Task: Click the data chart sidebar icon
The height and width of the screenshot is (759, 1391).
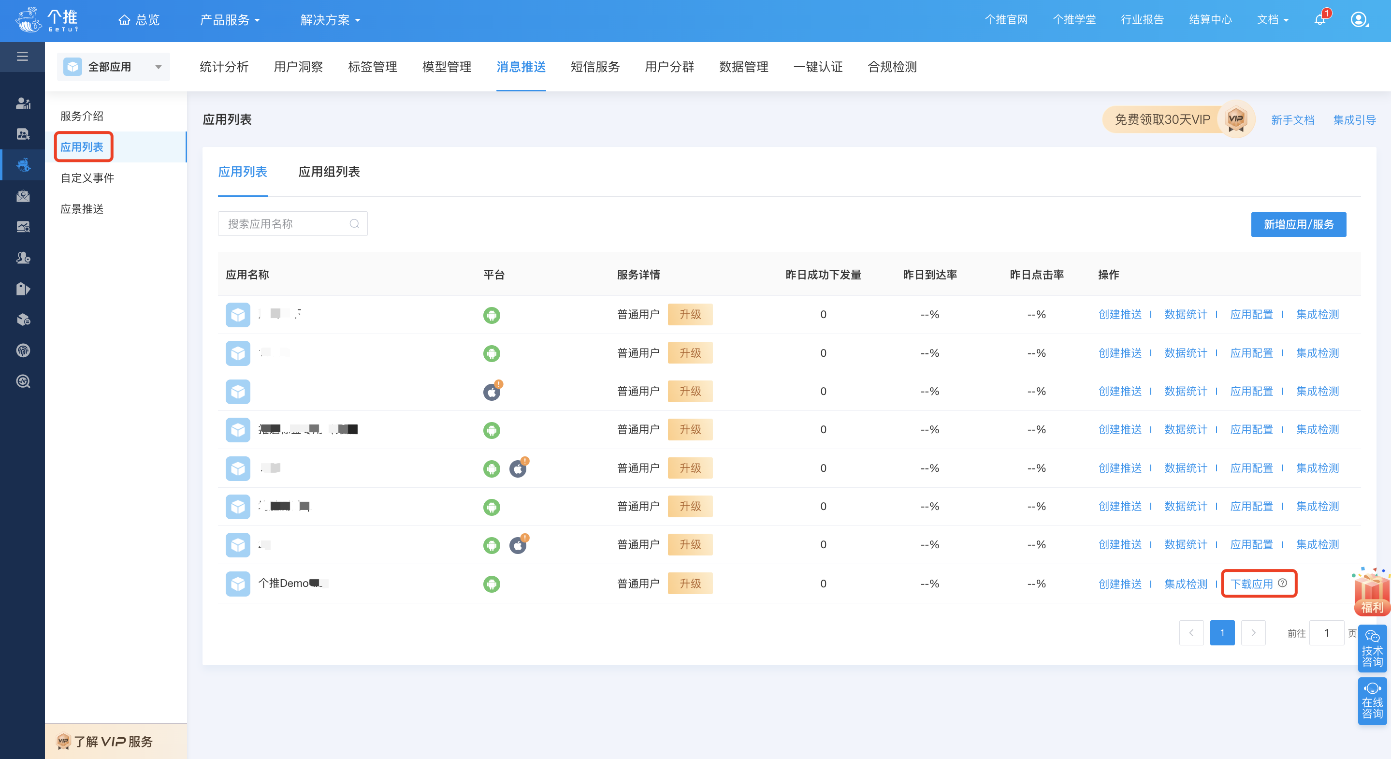Action: (x=23, y=227)
